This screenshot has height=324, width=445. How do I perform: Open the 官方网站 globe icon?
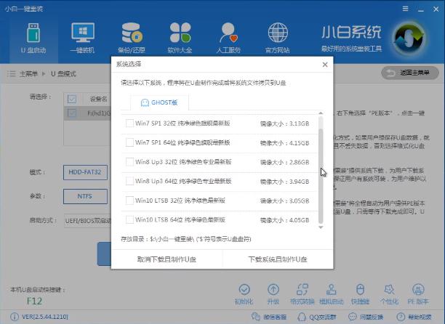[x=278, y=33]
